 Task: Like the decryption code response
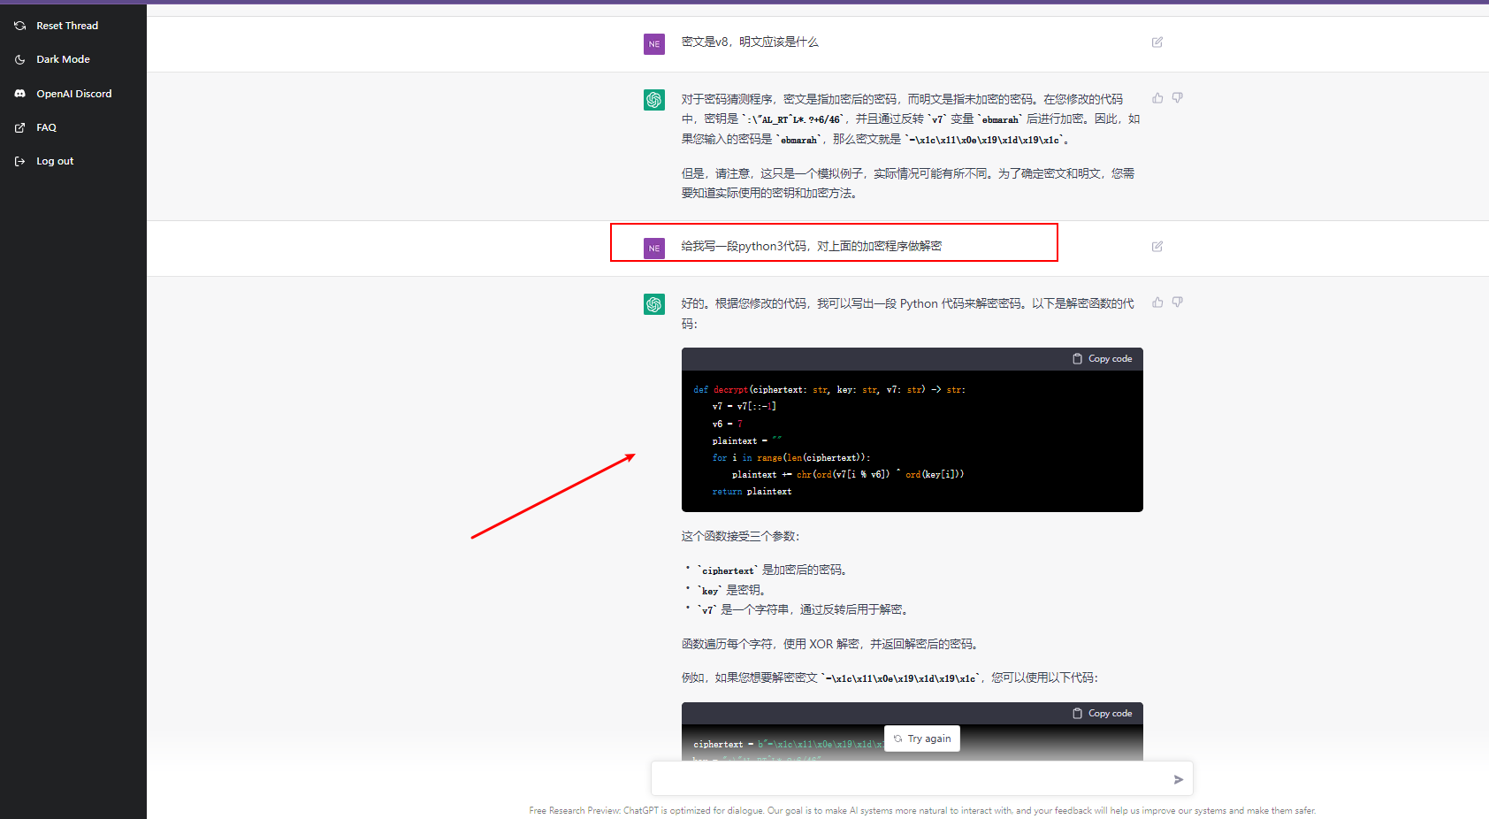pyautogui.click(x=1157, y=302)
